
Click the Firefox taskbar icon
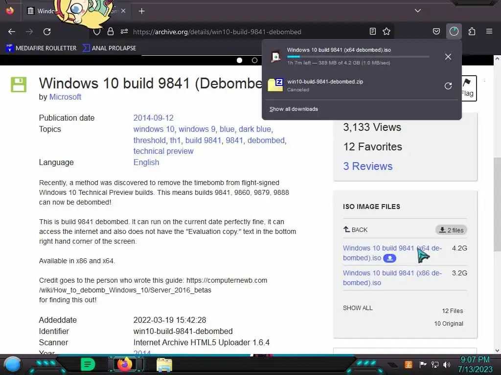(125, 364)
